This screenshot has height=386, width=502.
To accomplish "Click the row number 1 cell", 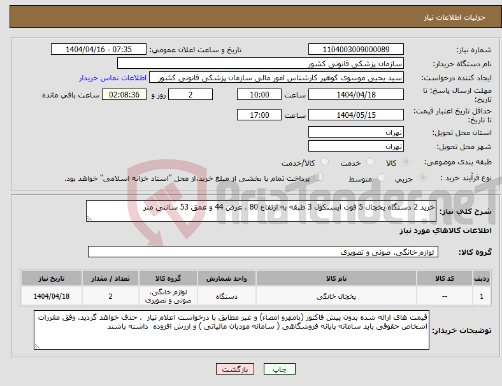I will pyautogui.click(x=481, y=296).
